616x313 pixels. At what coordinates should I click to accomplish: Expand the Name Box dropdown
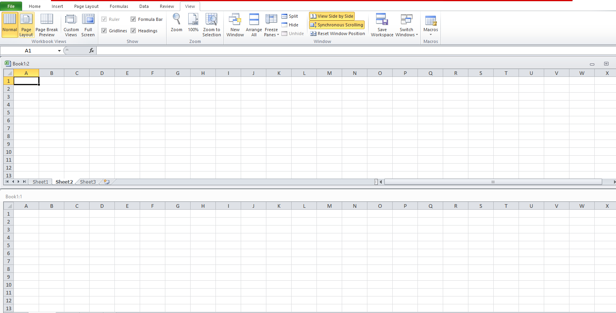tap(59, 50)
